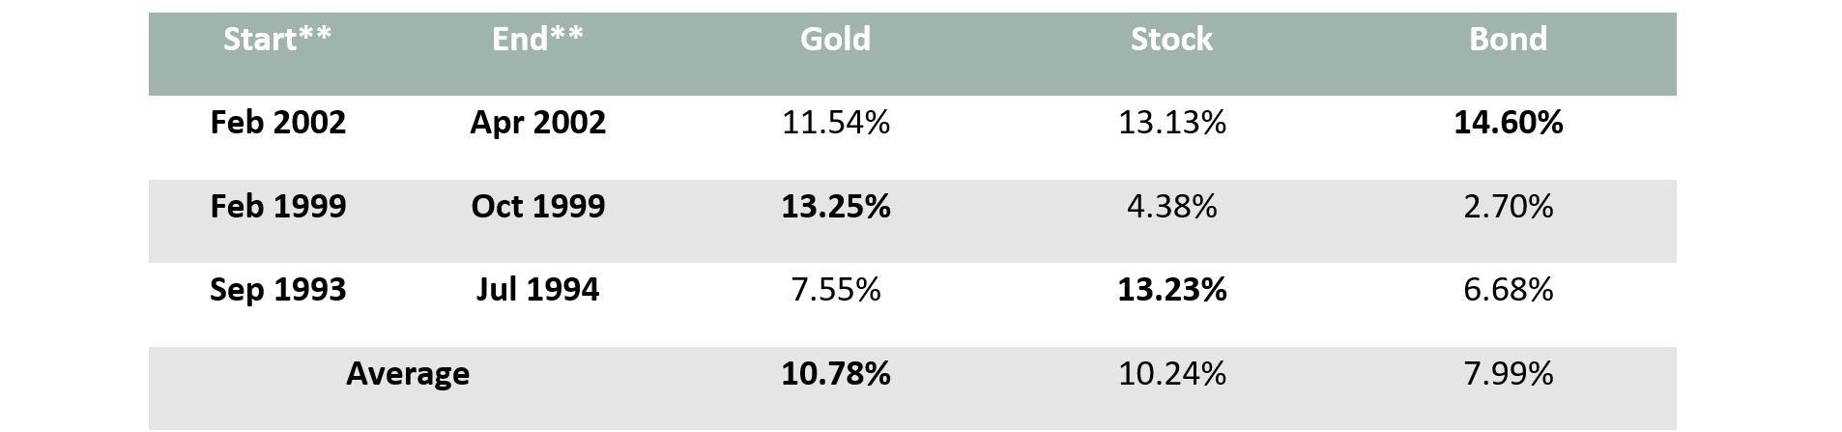Click the Apr 2002 end date cell

(x=537, y=123)
